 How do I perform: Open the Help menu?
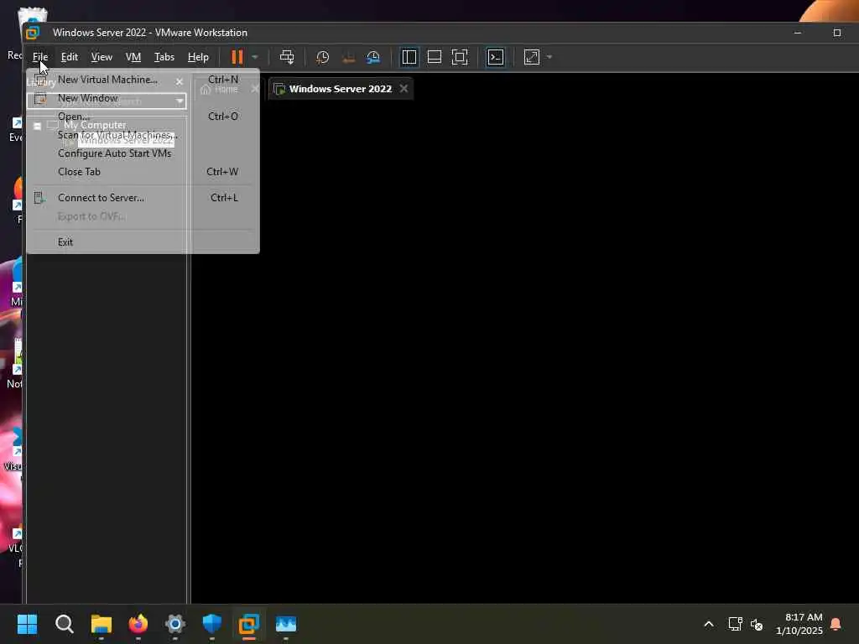click(198, 57)
